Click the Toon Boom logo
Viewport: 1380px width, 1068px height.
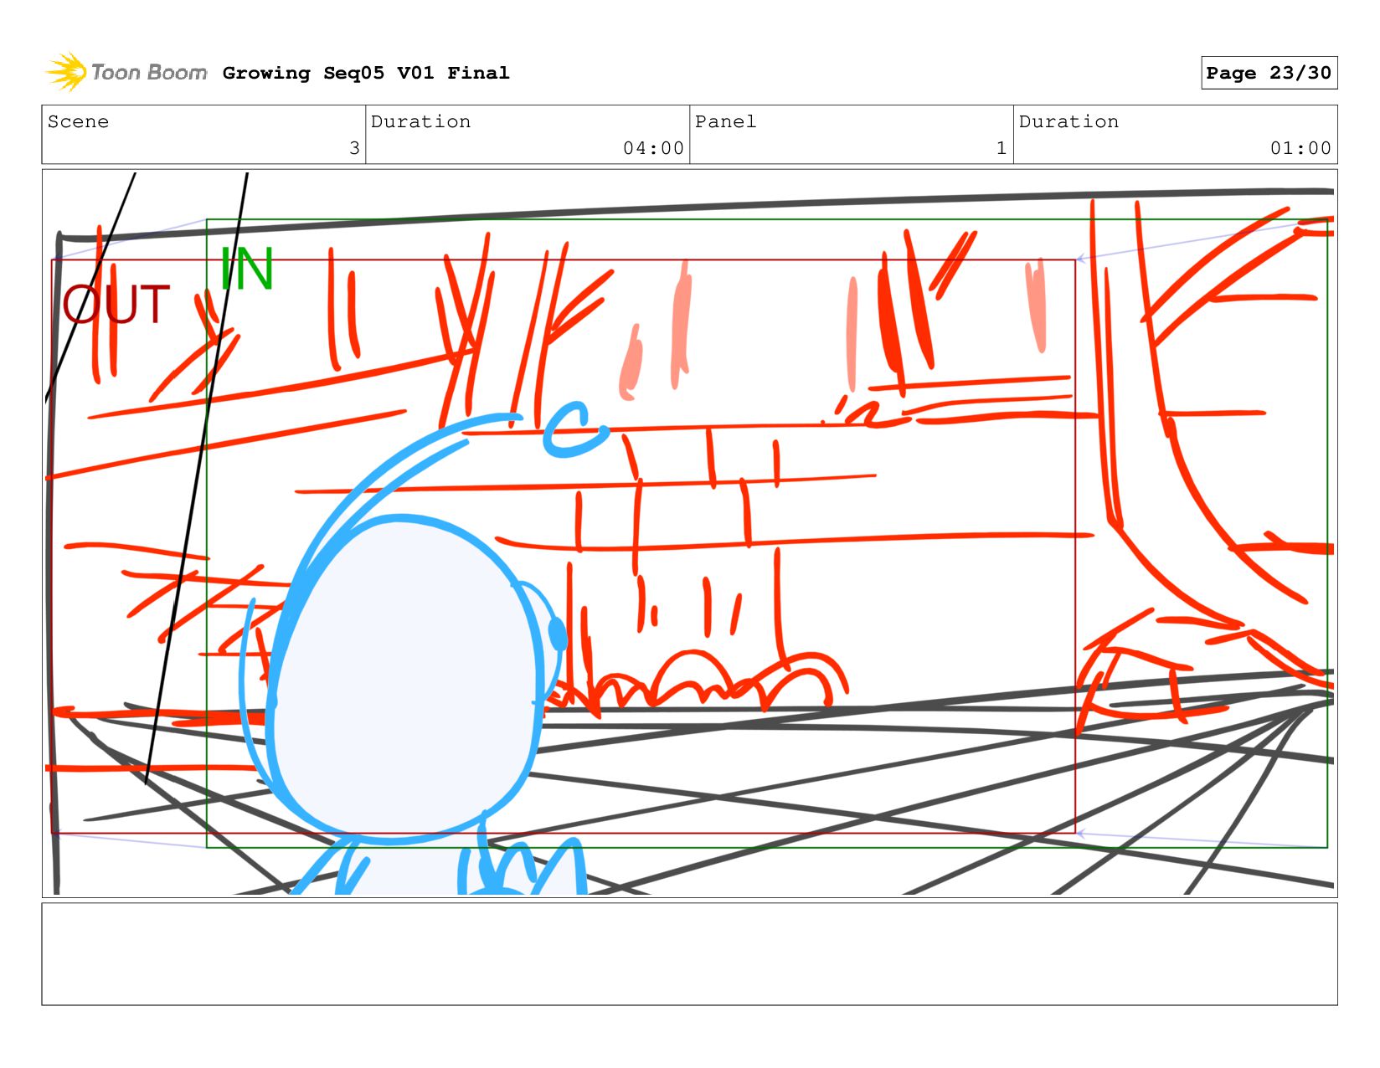point(126,72)
